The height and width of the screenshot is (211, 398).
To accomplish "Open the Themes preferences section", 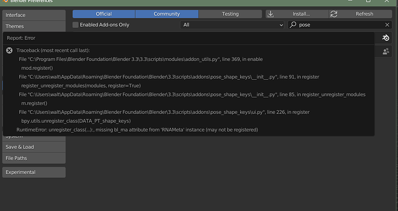I will click(34, 26).
